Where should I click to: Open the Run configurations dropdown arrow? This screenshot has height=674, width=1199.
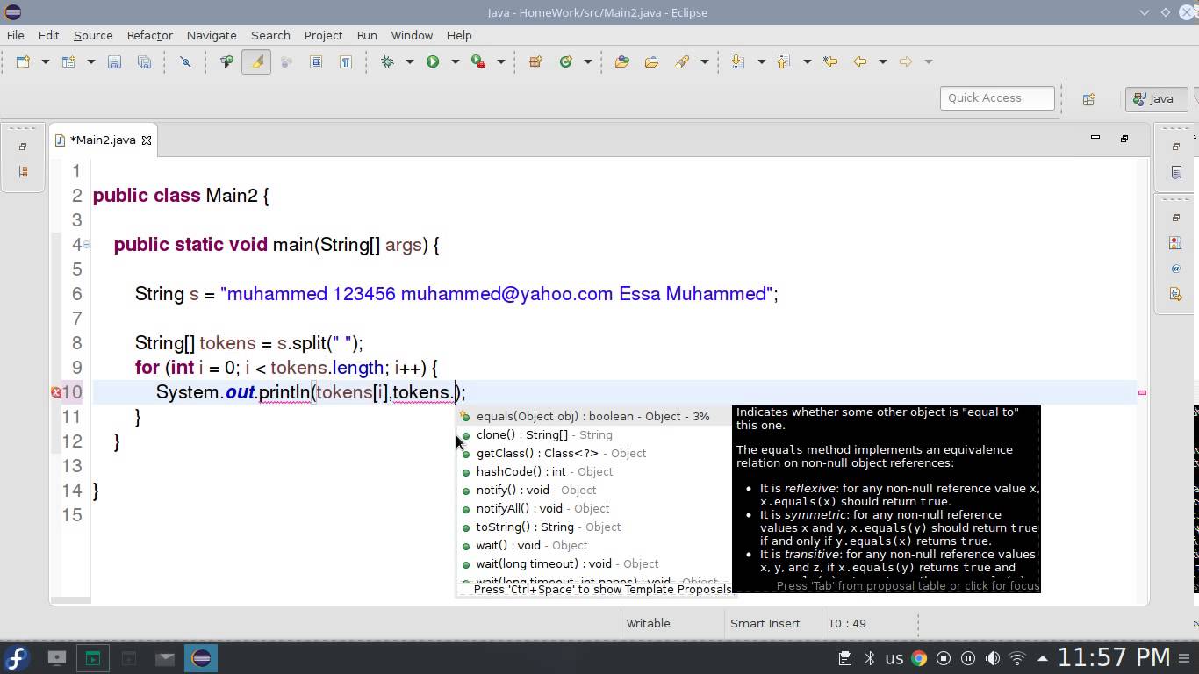point(454,61)
